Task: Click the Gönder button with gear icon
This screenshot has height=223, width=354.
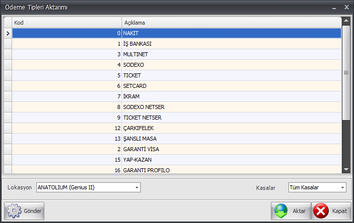Action: 24,211
